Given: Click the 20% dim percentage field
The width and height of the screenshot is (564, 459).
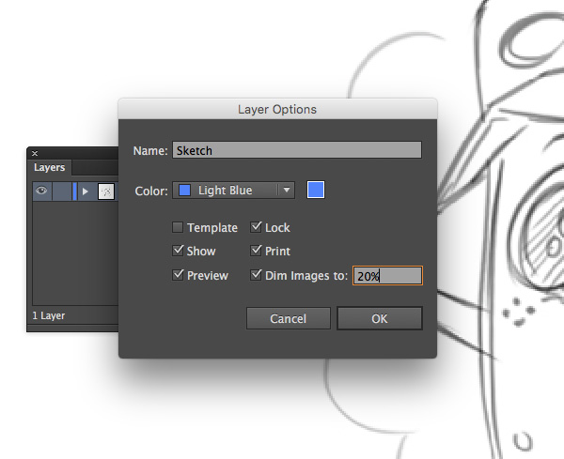Looking at the screenshot, I should (386, 276).
